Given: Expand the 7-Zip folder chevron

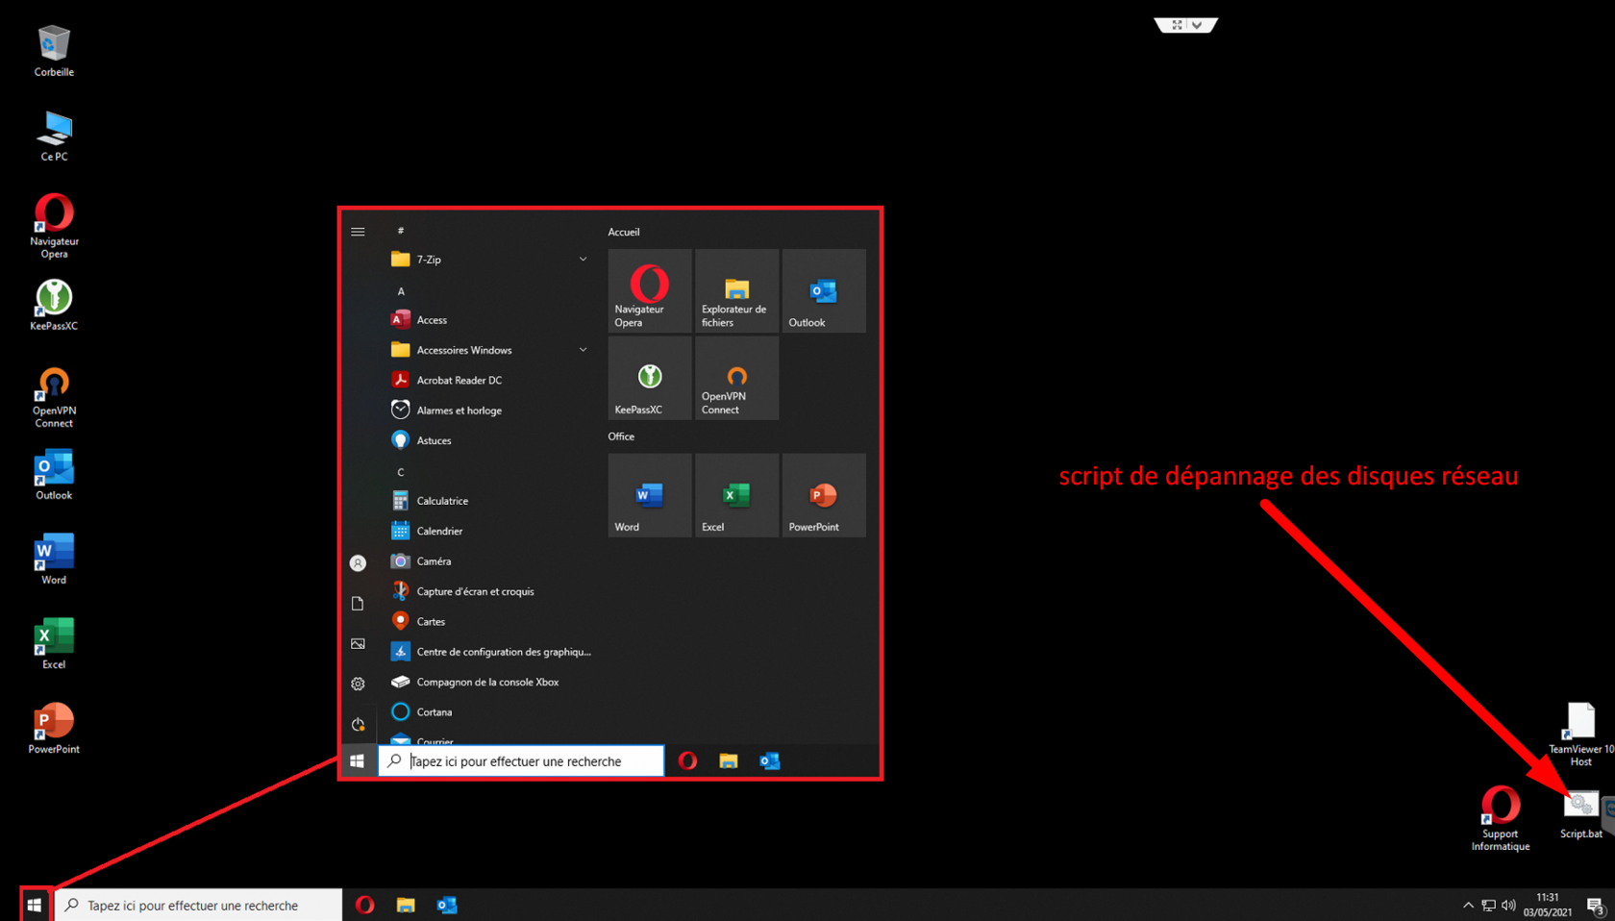Looking at the screenshot, I should point(583,260).
